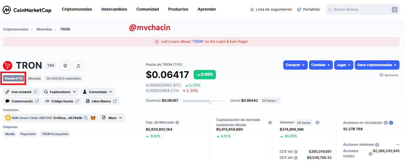Open the Conversación link
The height and width of the screenshot is (163, 405).
click(22, 101)
